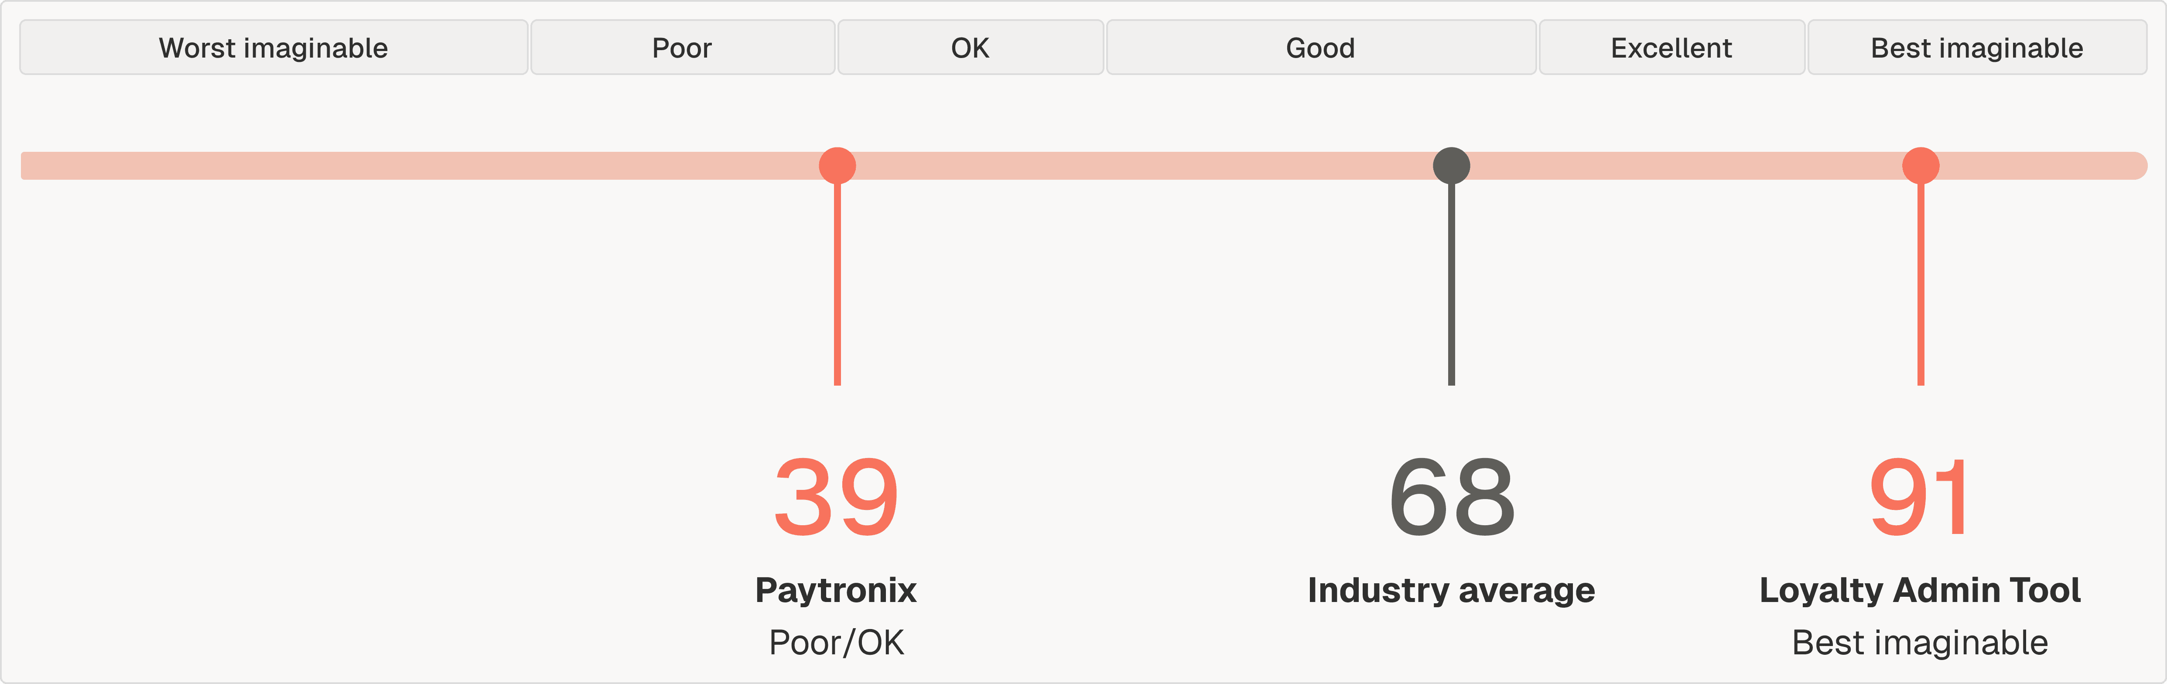Click the score 39 number
This screenshot has height=684, width=2167.
[836, 497]
